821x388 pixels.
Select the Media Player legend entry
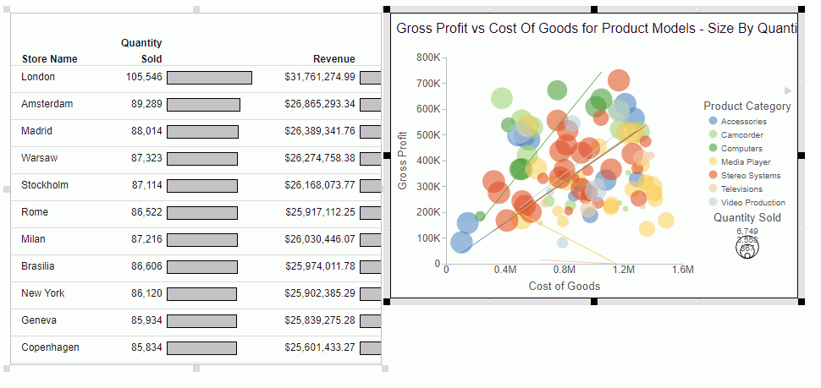click(x=746, y=162)
